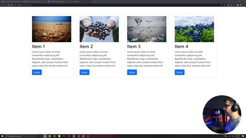Open the extensions puzzle icon
The width and height of the screenshot is (246, 138).
[238, 5]
